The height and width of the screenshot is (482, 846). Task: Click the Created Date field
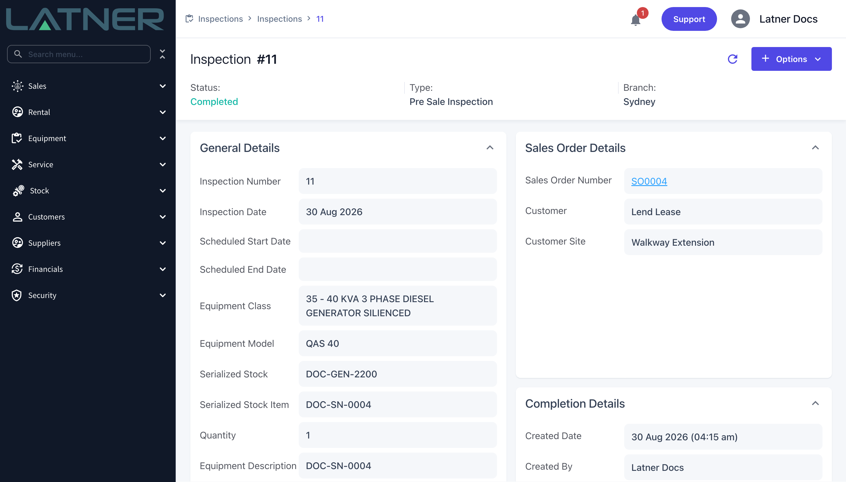click(x=723, y=437)
